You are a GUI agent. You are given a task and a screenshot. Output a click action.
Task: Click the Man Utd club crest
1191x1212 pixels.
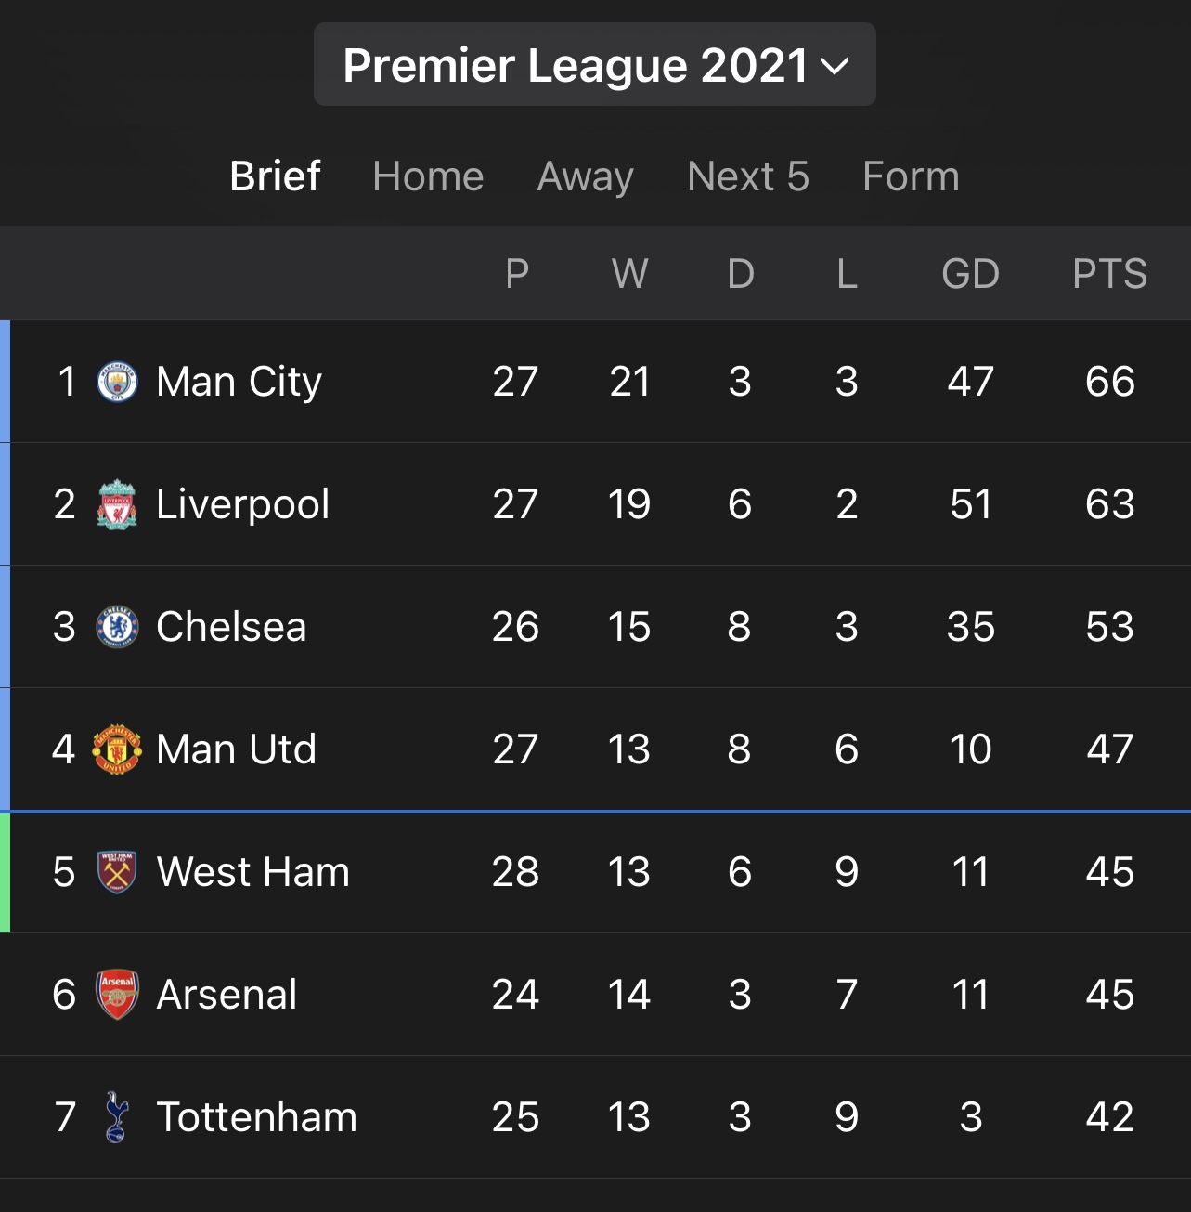[x=117, y=749]
